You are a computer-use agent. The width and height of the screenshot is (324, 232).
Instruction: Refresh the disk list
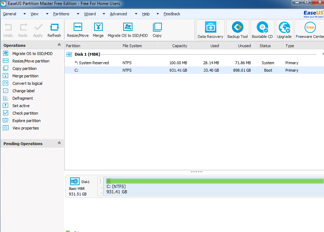54,30
